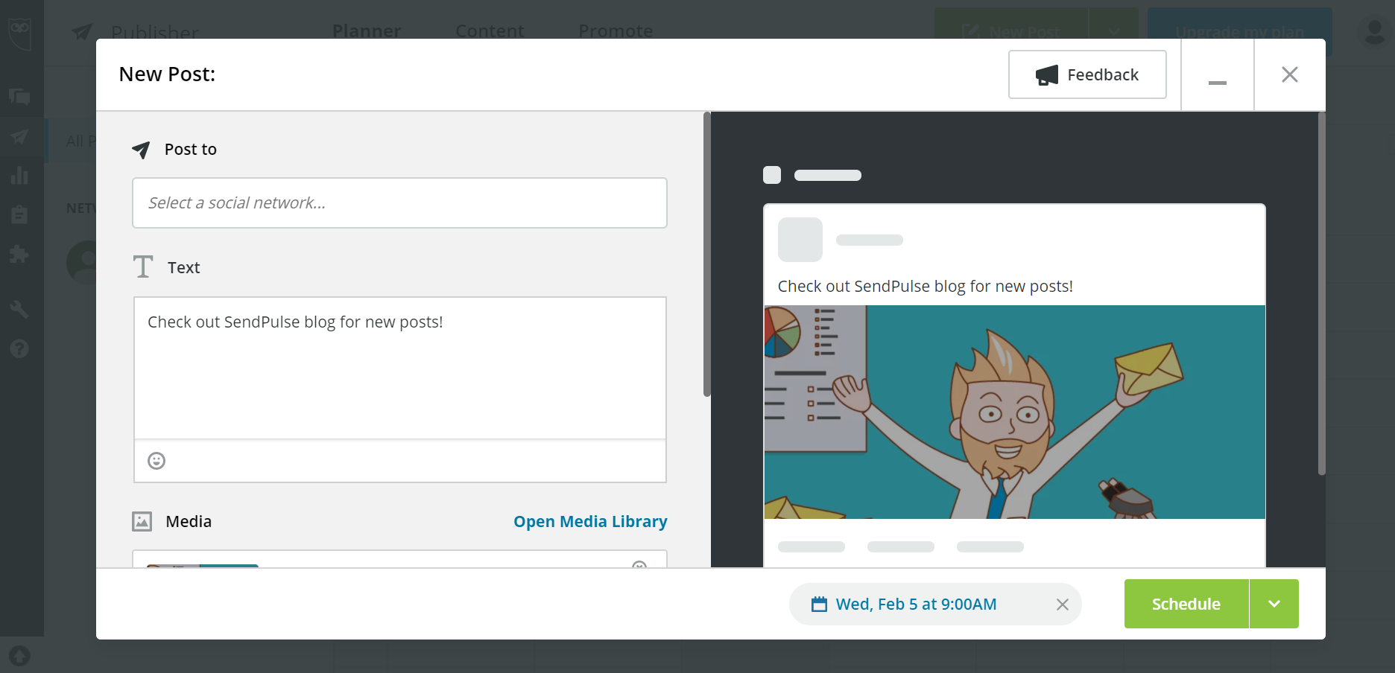Screen dimensions: 1395x673
Task: Click the Media image icon
Action: pyautogui.click(x=142, y=521)
